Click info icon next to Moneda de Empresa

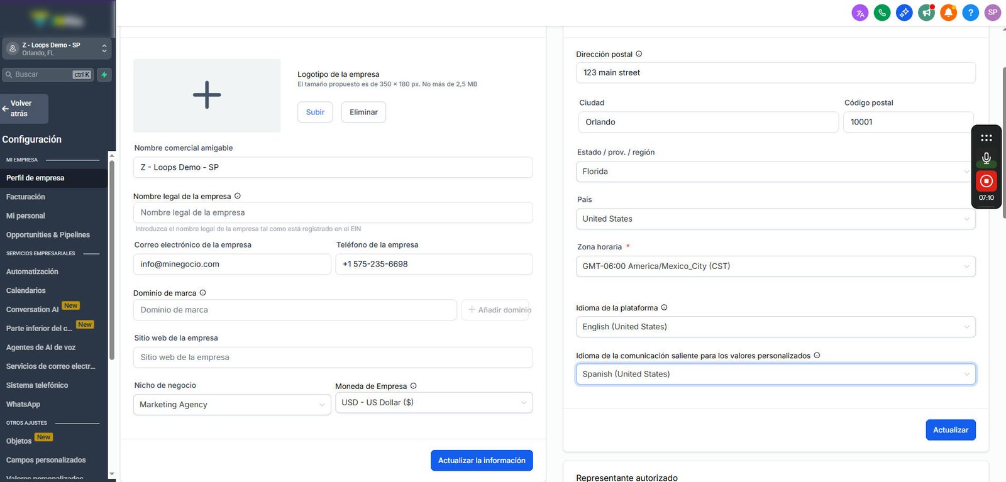point(414,386)
